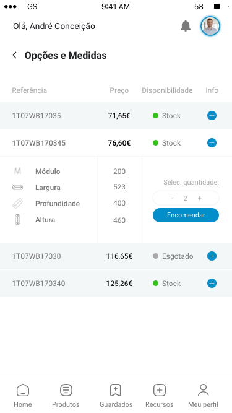Screen dimensions: 232x413
Task: Open the Recursos tab
Action: pos(160,395)
